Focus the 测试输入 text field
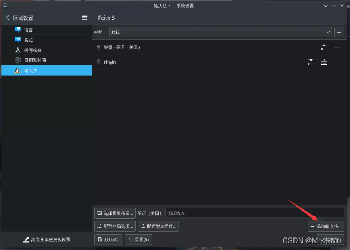Viewport: 350px width, 250px height. pos(254,213)
